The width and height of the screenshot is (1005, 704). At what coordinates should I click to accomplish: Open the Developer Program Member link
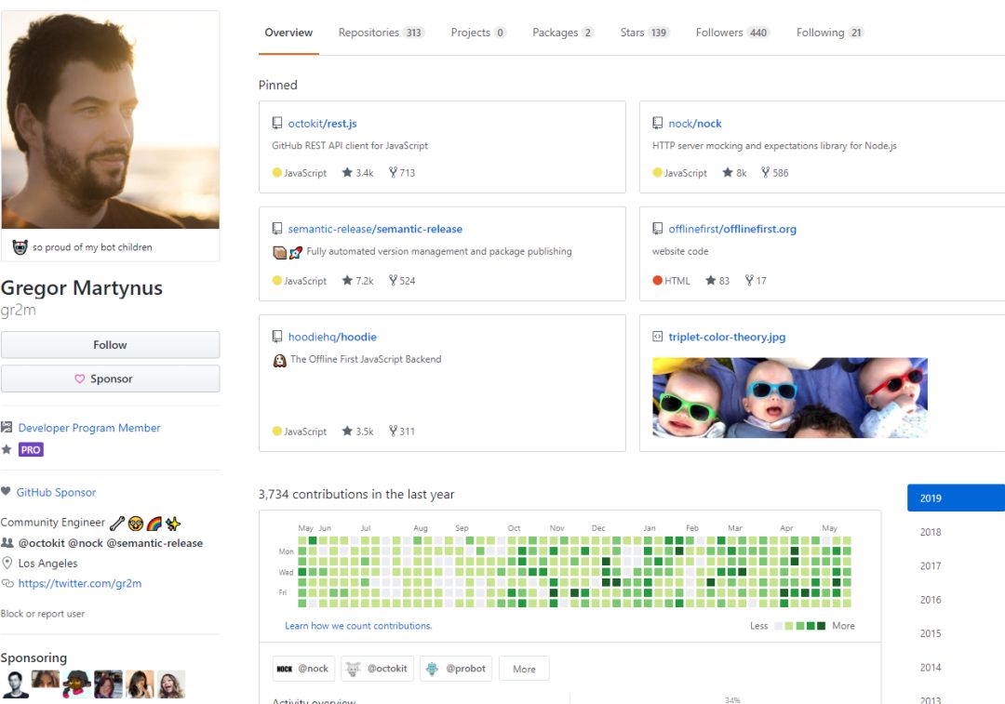pyautogui.click(x=89, y=428)
